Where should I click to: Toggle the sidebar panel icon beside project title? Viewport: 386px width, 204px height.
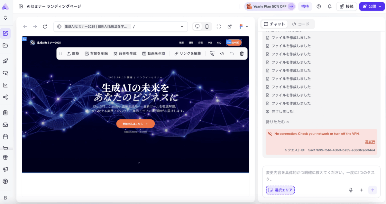[x=21, y=6]
